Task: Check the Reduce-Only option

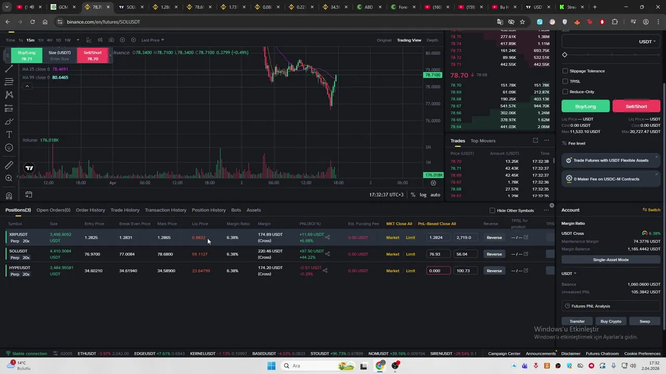Action: click(x=565, y=91)
